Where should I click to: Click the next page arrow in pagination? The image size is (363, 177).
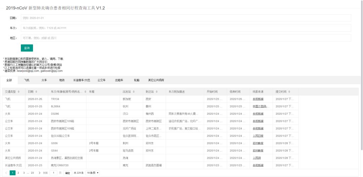coord(40,173)
